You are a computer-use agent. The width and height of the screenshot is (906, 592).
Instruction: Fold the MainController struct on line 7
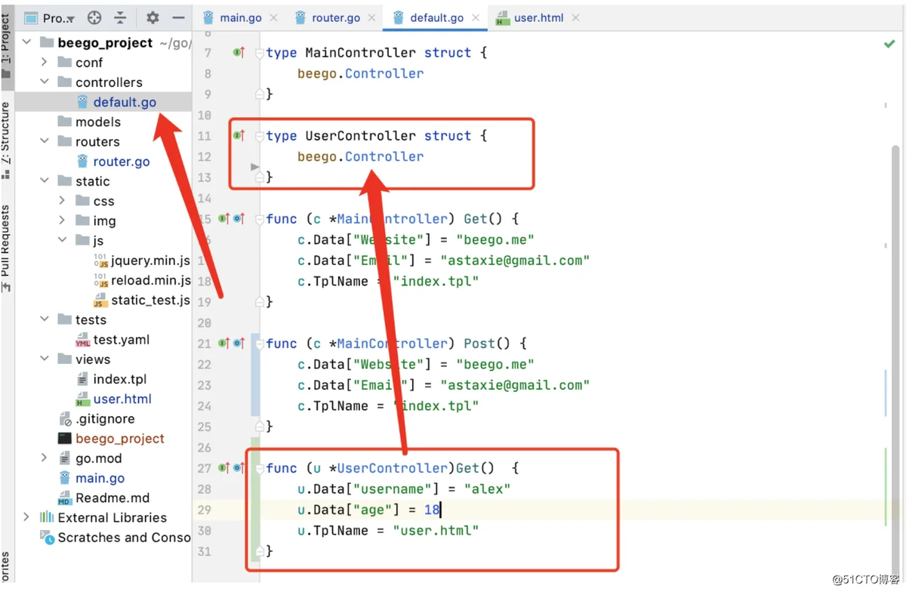tap(260, 54)
